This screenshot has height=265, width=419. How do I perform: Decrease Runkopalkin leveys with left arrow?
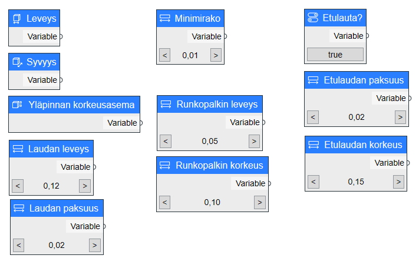[x=166, y=141]
